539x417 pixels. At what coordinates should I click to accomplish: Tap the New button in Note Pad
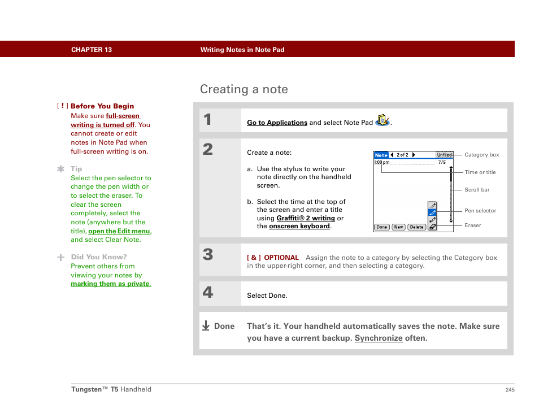398,227
